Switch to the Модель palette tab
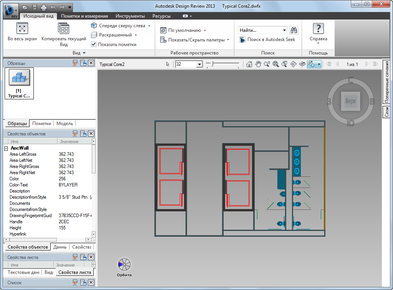This screenshot has width=393, height=290. (x=65, y=124)
